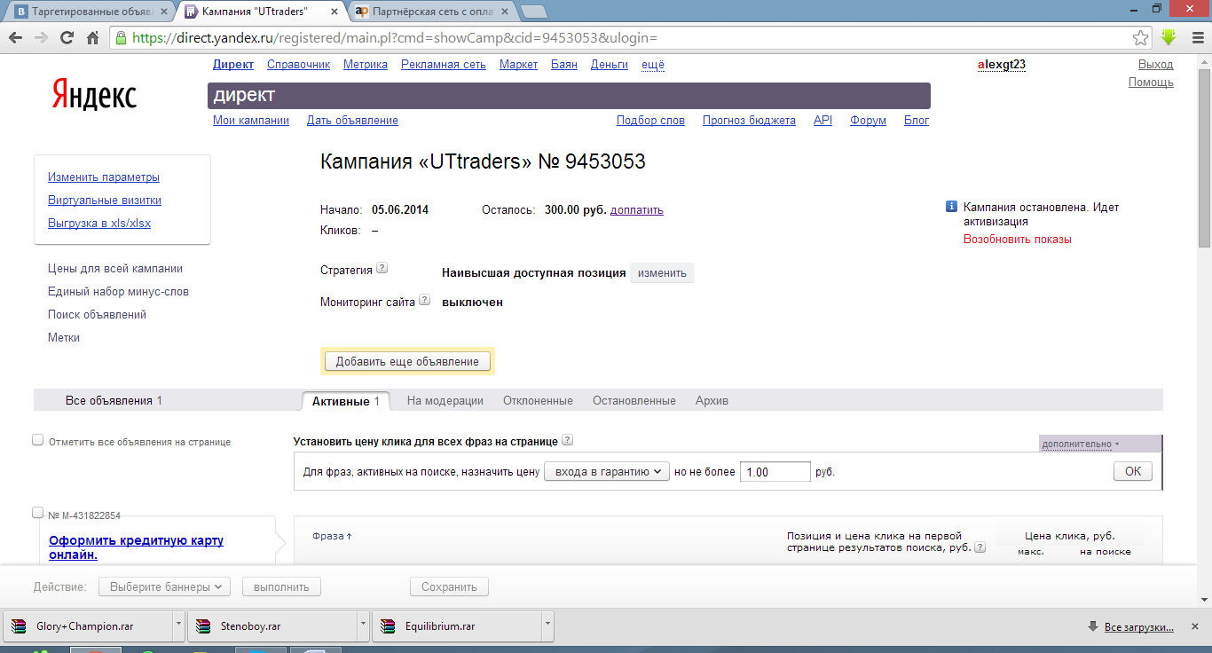This screenshot has width=1212, height=653.
Task: Open Glory+Champion.rar from downloads bar
Action: point(87,626)
